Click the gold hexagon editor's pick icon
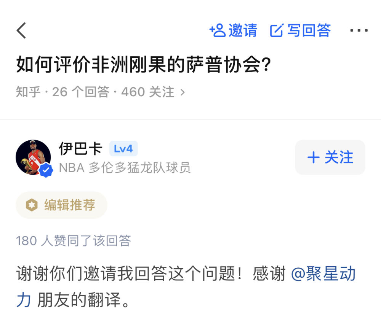The width and height of the screenshot is (381, 326). click(x=31, y=205)
